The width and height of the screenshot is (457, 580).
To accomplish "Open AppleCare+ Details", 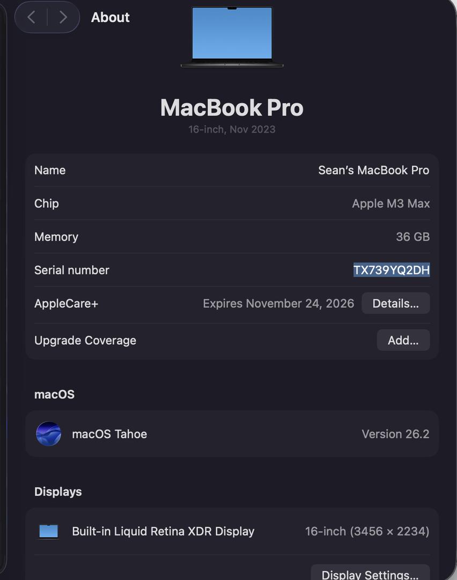I will [395, 303].
